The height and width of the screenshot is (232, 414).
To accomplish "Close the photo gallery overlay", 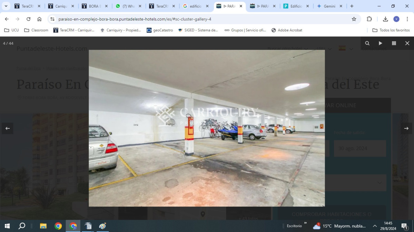I will (x=407, y=43).
